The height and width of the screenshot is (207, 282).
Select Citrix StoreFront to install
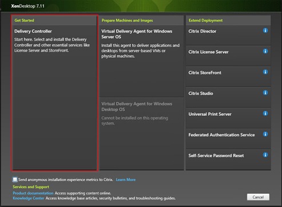click(x=228, y=77)
